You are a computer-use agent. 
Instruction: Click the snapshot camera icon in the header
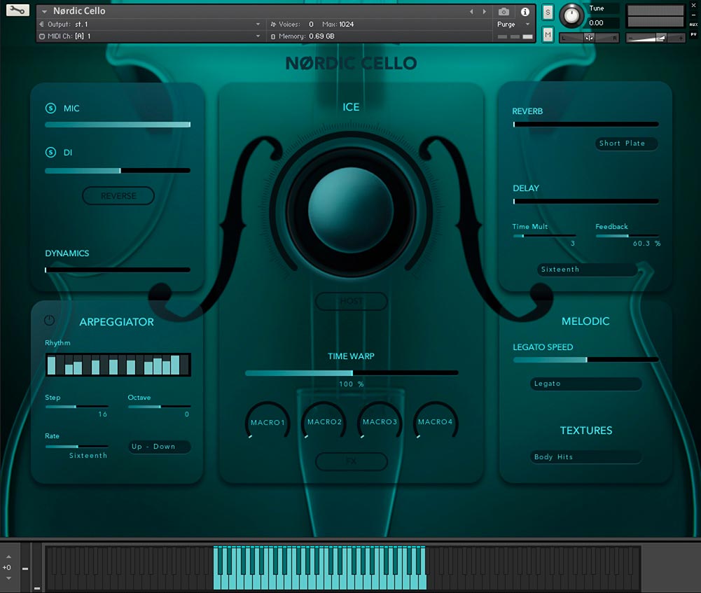point(503,12)
